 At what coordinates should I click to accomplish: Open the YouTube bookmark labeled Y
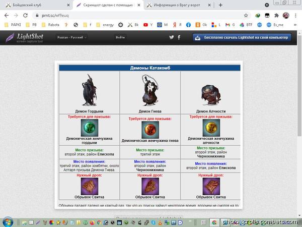coord(148,25)
